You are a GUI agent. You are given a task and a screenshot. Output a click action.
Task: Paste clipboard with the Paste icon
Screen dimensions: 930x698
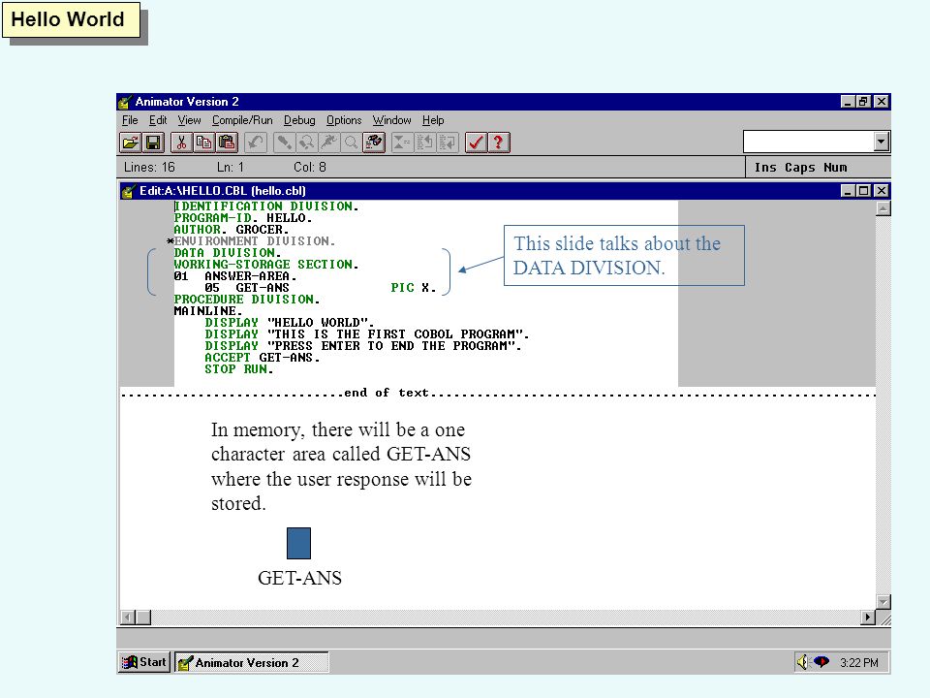[227, 143]
